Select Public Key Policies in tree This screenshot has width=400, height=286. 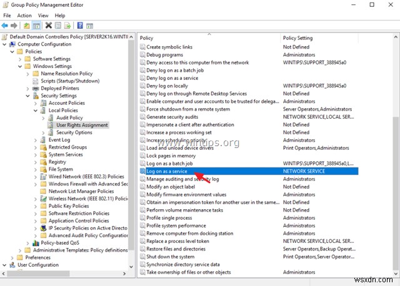coord(69,206)
